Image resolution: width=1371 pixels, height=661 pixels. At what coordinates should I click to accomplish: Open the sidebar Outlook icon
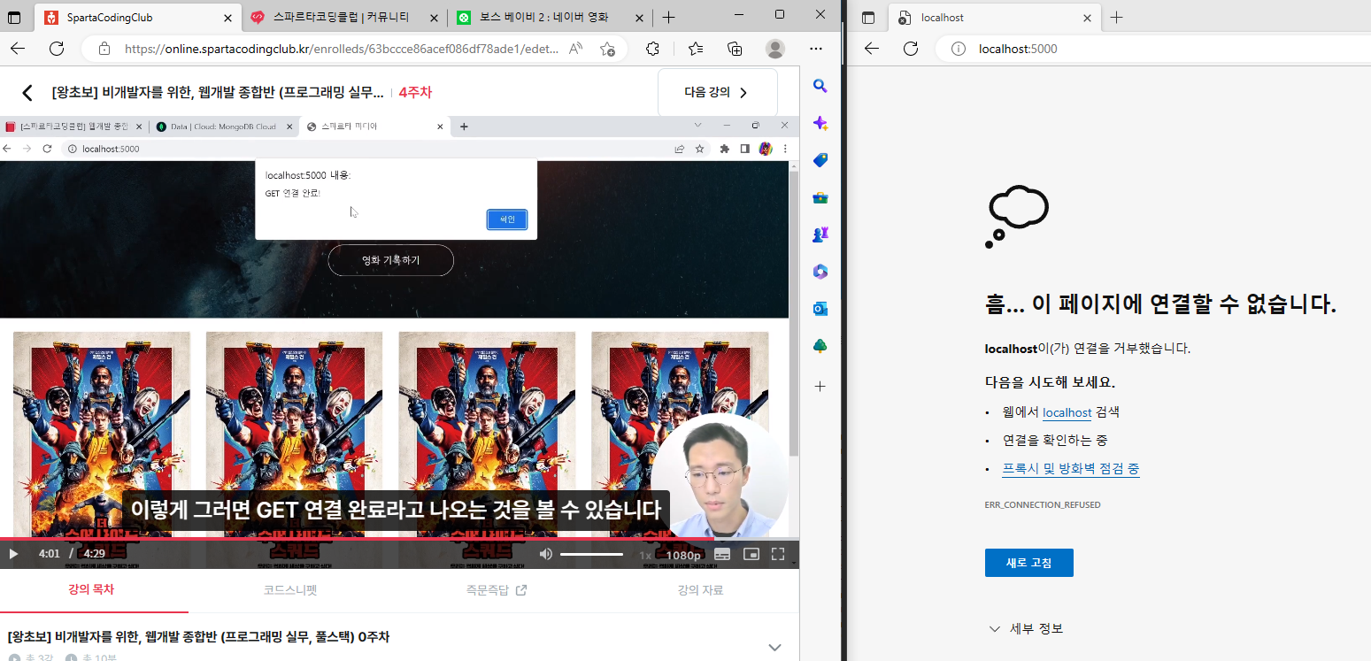coord(820,309)
